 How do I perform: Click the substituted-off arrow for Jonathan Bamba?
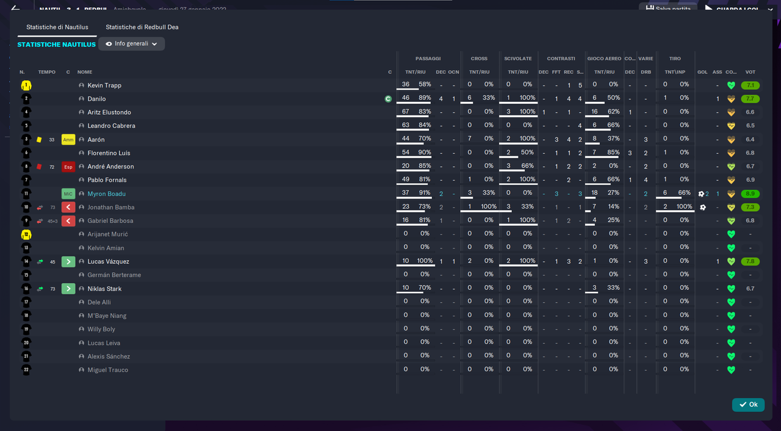click(68, 208)
